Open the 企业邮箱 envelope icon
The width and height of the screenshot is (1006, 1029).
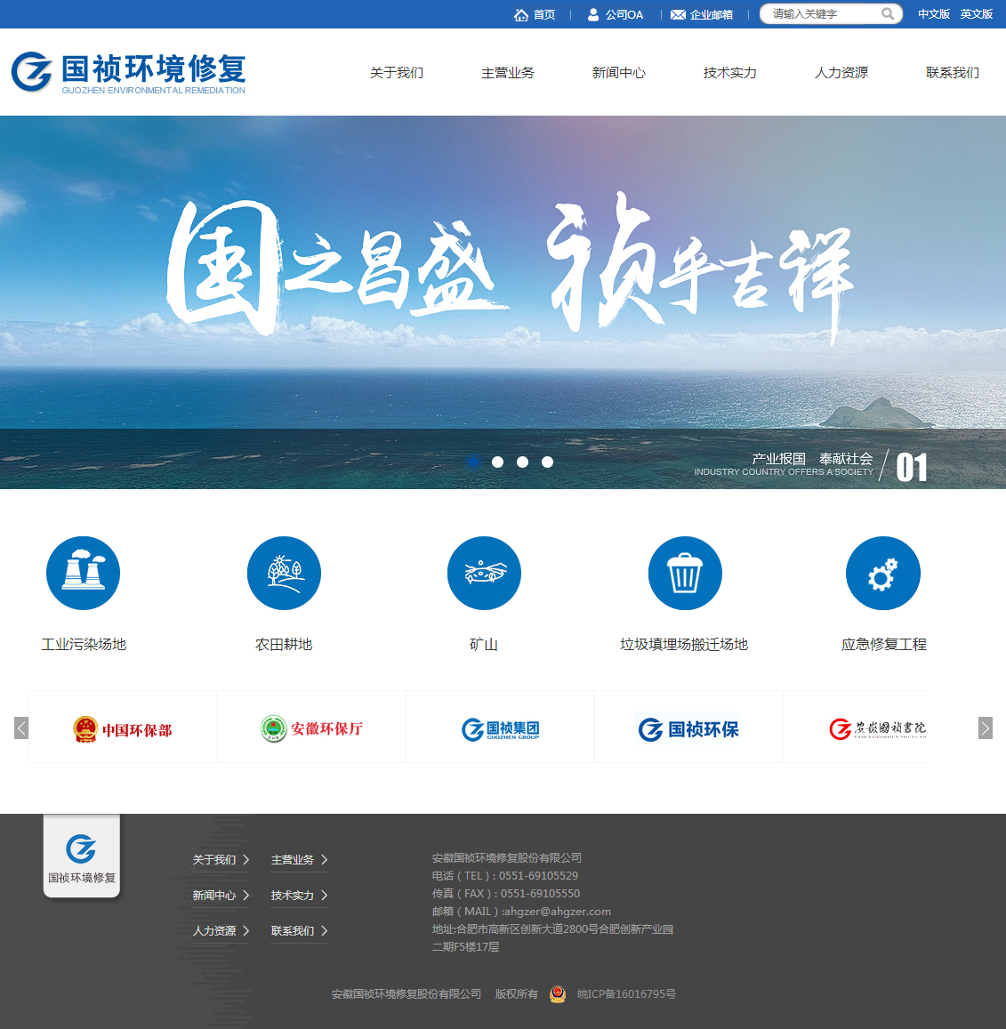678,15
